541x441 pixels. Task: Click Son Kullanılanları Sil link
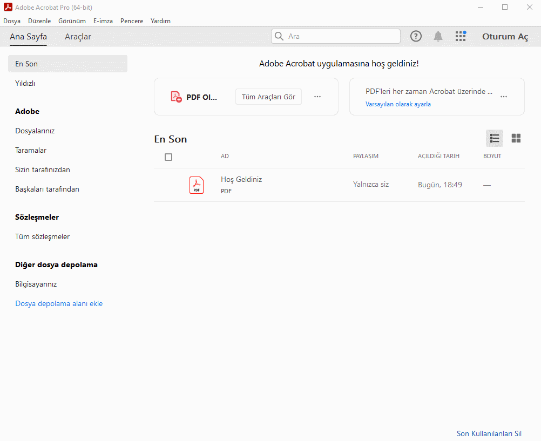coord(489,433)
